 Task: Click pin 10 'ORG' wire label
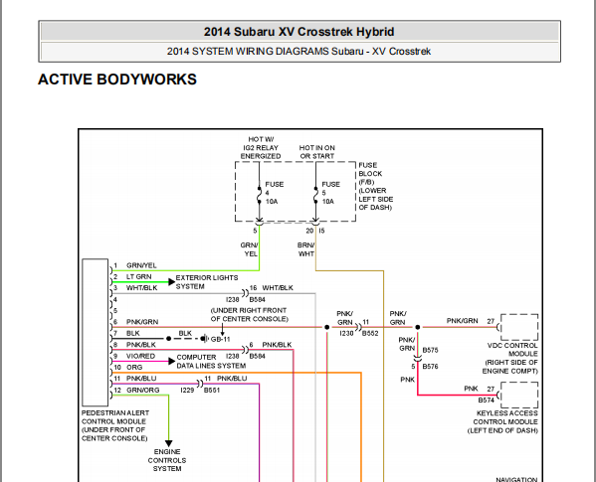coord(134,368)
